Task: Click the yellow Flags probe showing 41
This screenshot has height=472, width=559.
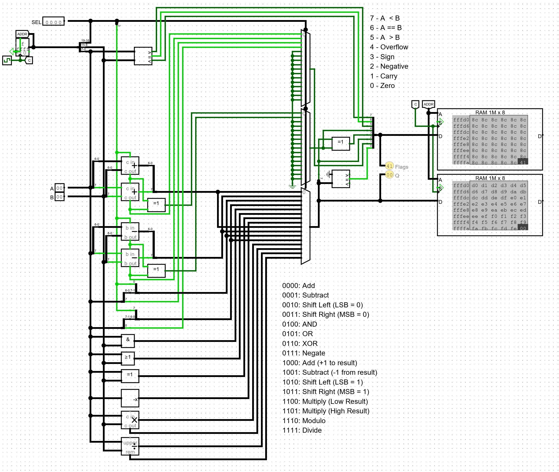Action: coord(389,166)
